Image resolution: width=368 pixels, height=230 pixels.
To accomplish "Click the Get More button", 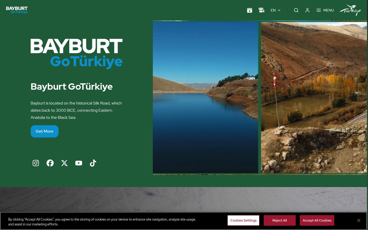I will pyautogui.click(x=44, y=131).
